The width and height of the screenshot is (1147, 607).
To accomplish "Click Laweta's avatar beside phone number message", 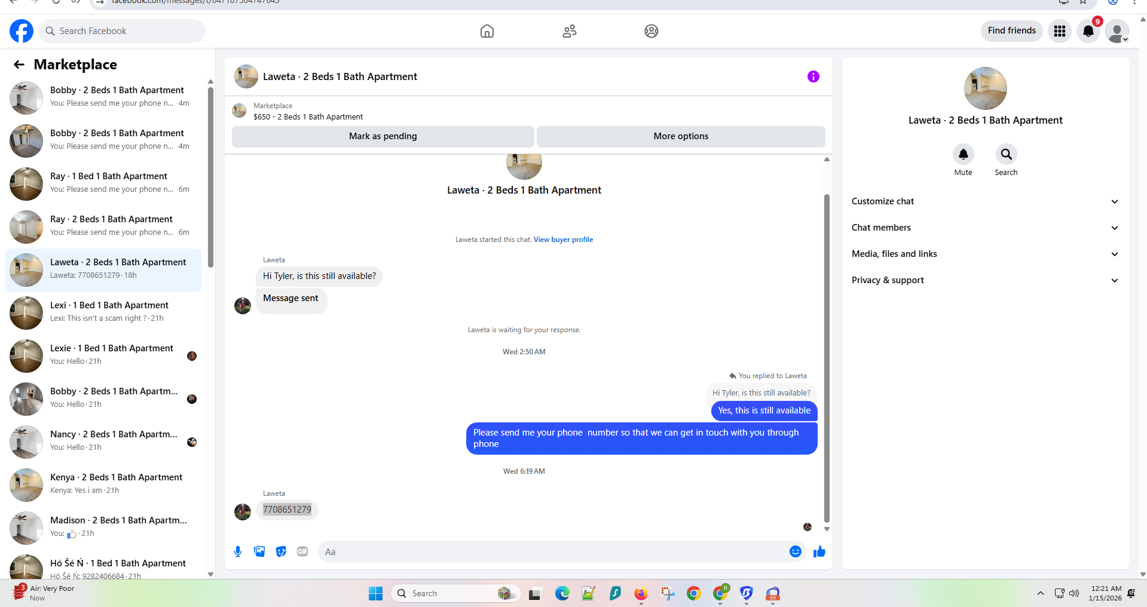I will pyautogui.click(x=243, y=512).
